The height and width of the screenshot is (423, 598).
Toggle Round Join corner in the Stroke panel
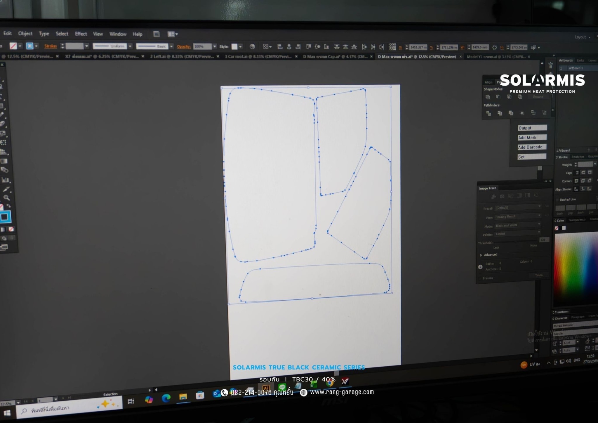point(583,181)
